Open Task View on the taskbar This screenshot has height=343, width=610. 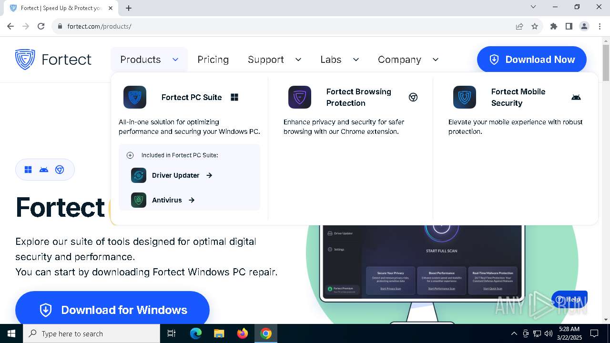click(172, 333)
